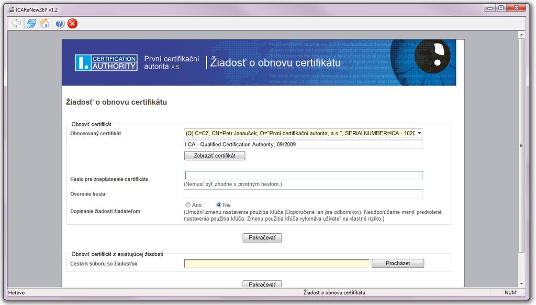Click the Obnovovaný certifikát label
Viewport: 536px width, 305px height.
point(96,134)
